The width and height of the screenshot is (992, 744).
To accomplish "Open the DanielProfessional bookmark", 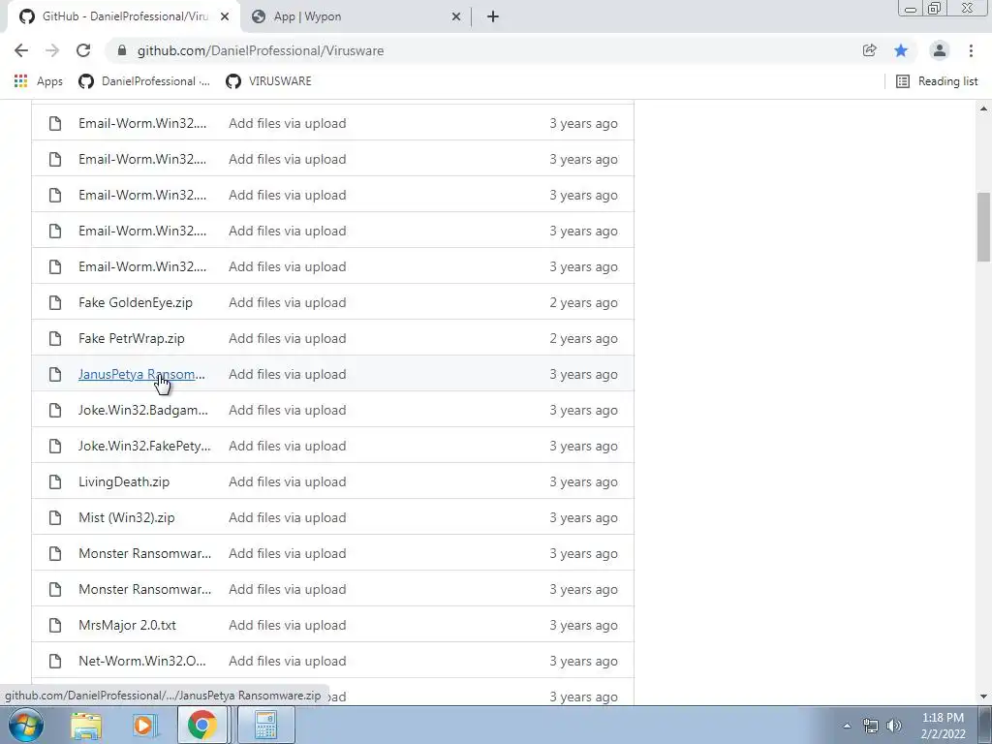I will point(144,81).
